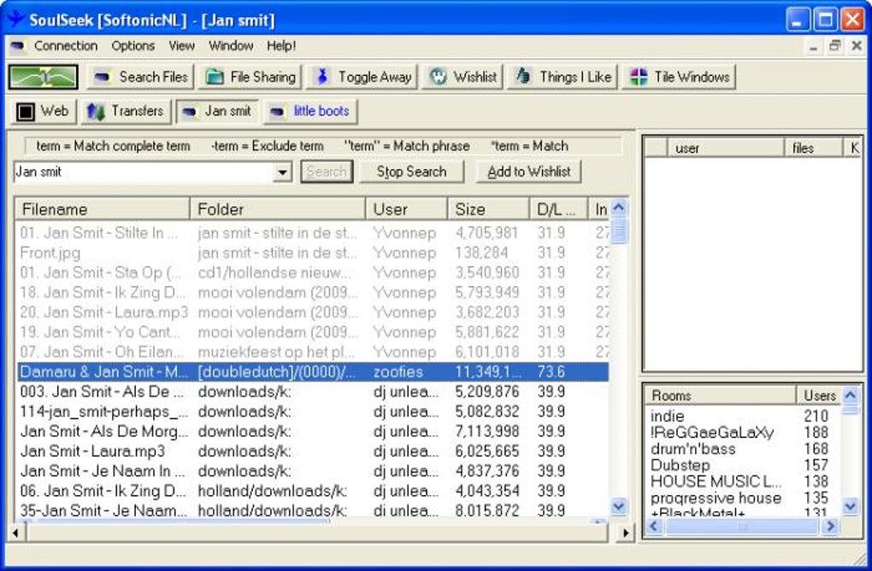Sort results by Size column
Screen dimensions: 872x571
[x=488, y=209]
